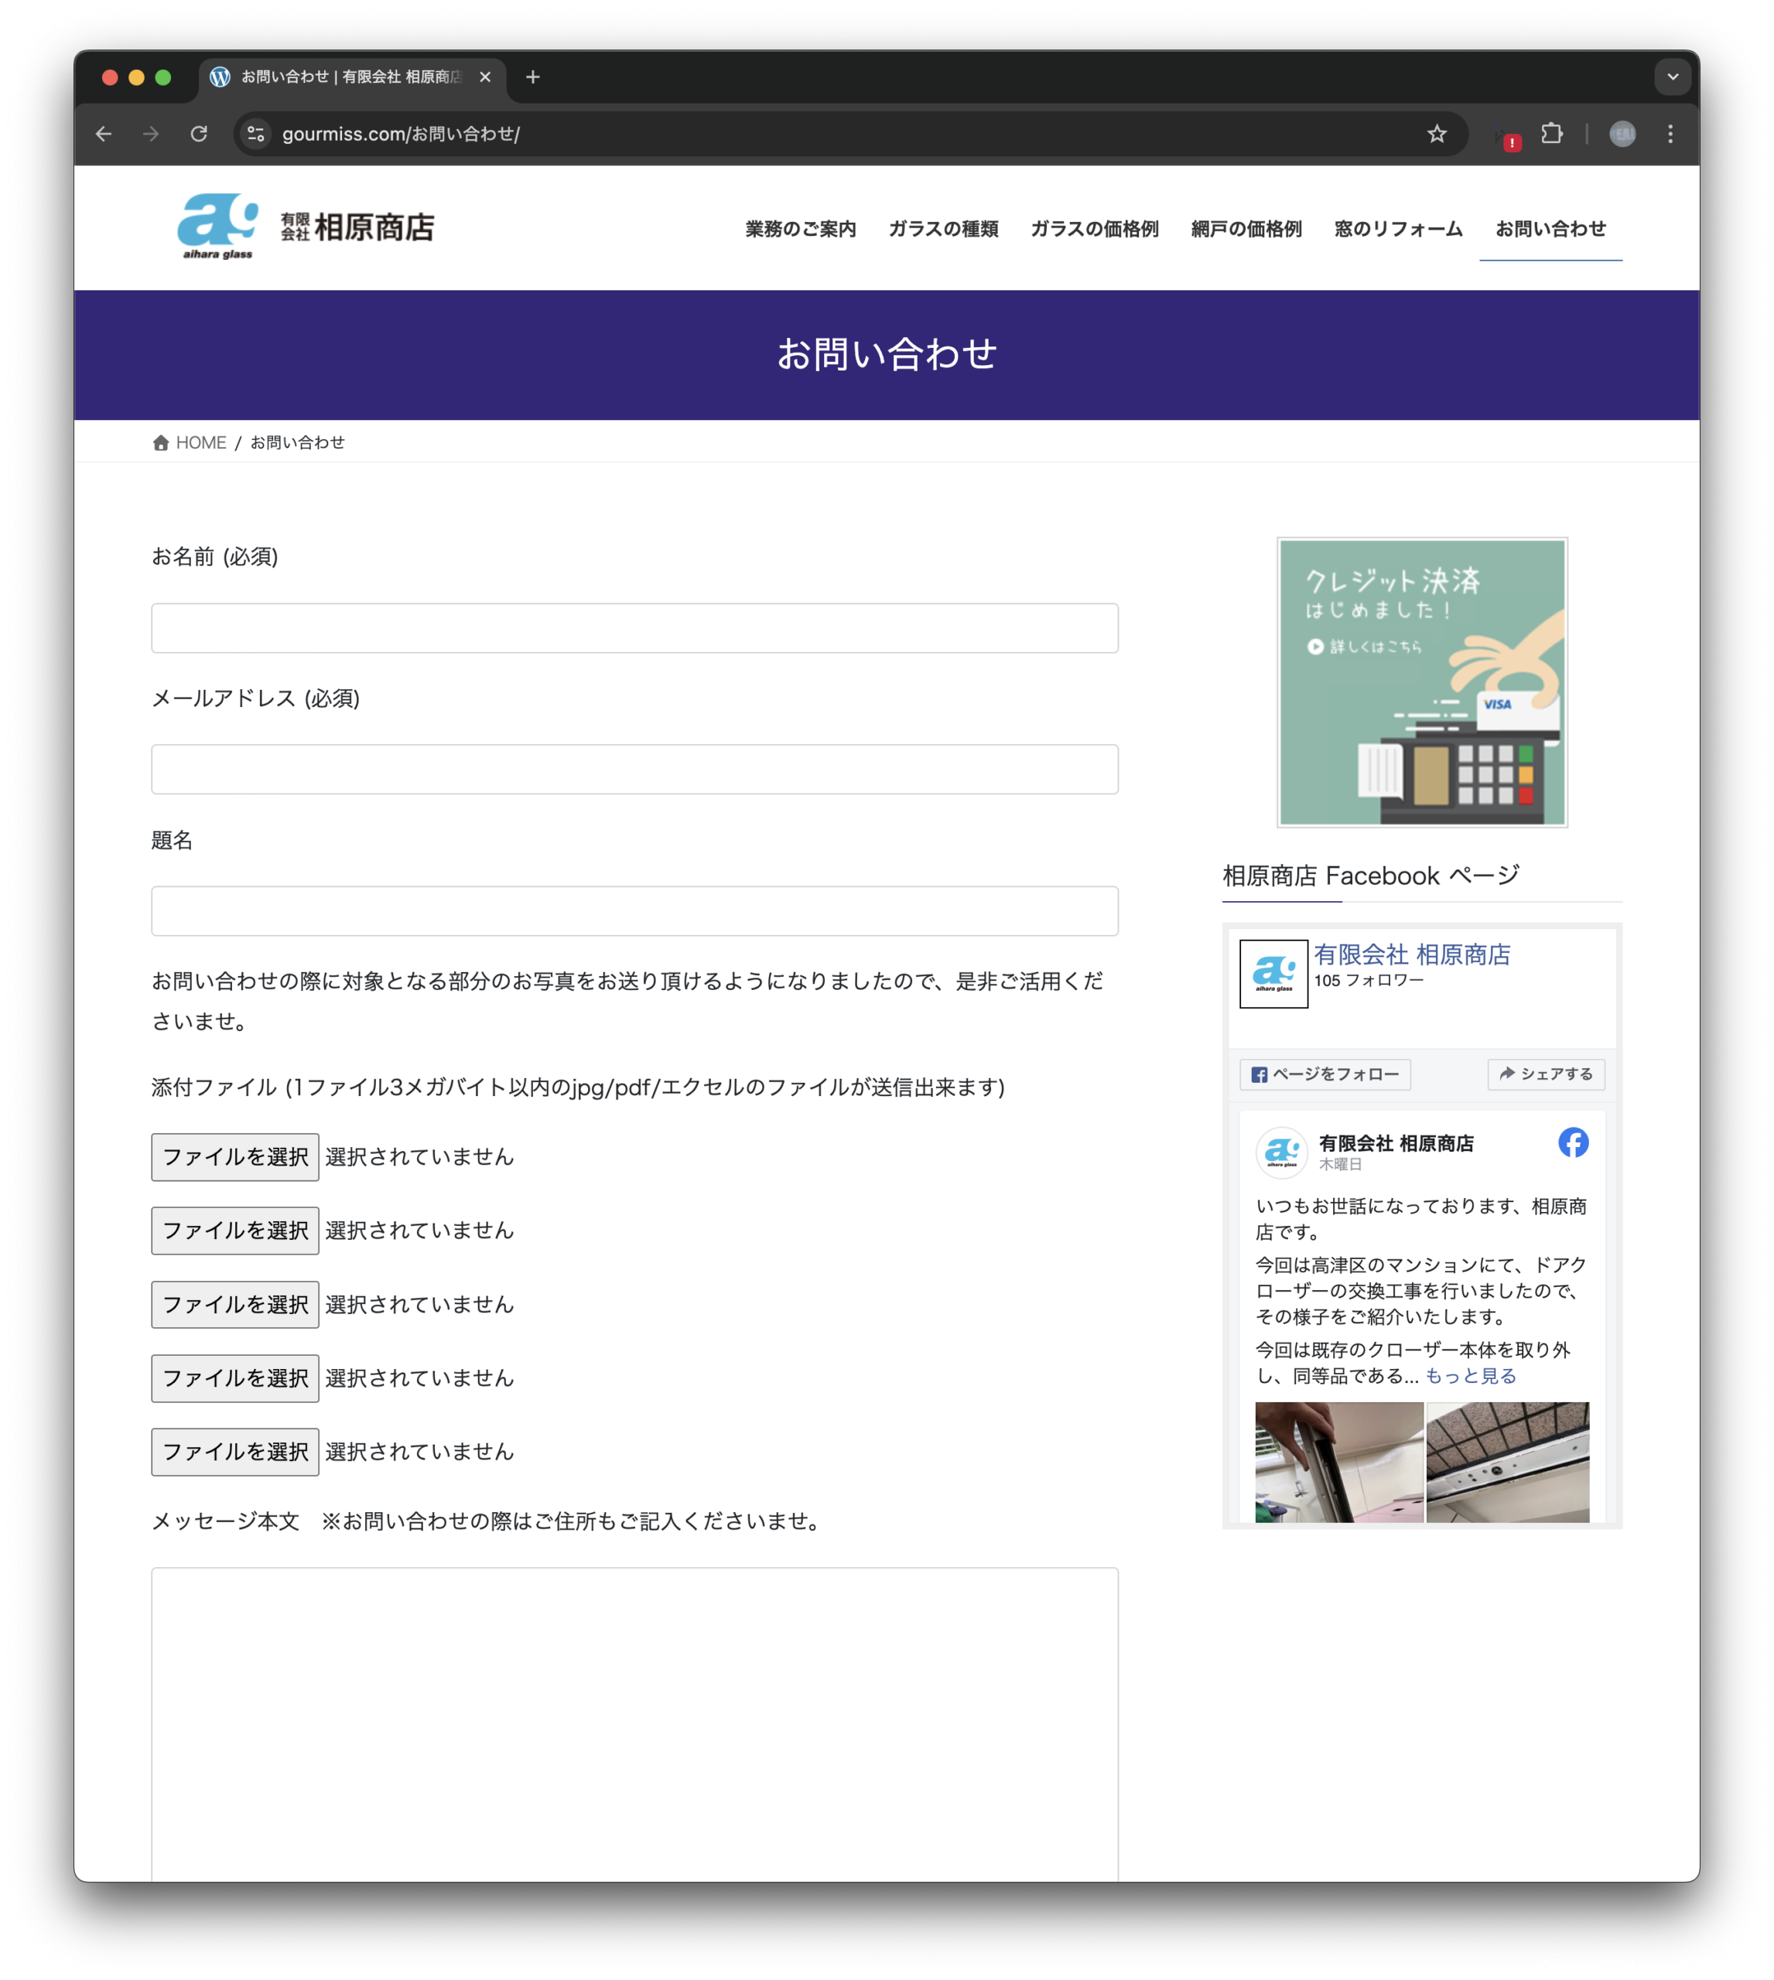Open Chrome three-dot menu
1774x1980 pixels.
pos(1670,134)
